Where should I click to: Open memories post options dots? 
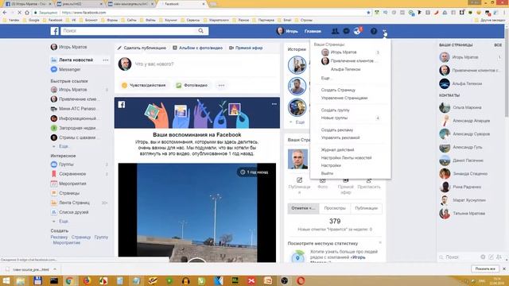click(x=274, y=104)
